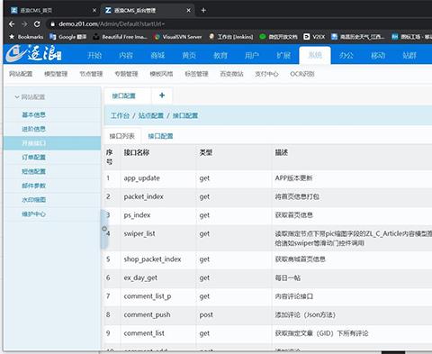
Task: Open the Beautiful Free Images bookmark
Action: [x=120, y=37]
